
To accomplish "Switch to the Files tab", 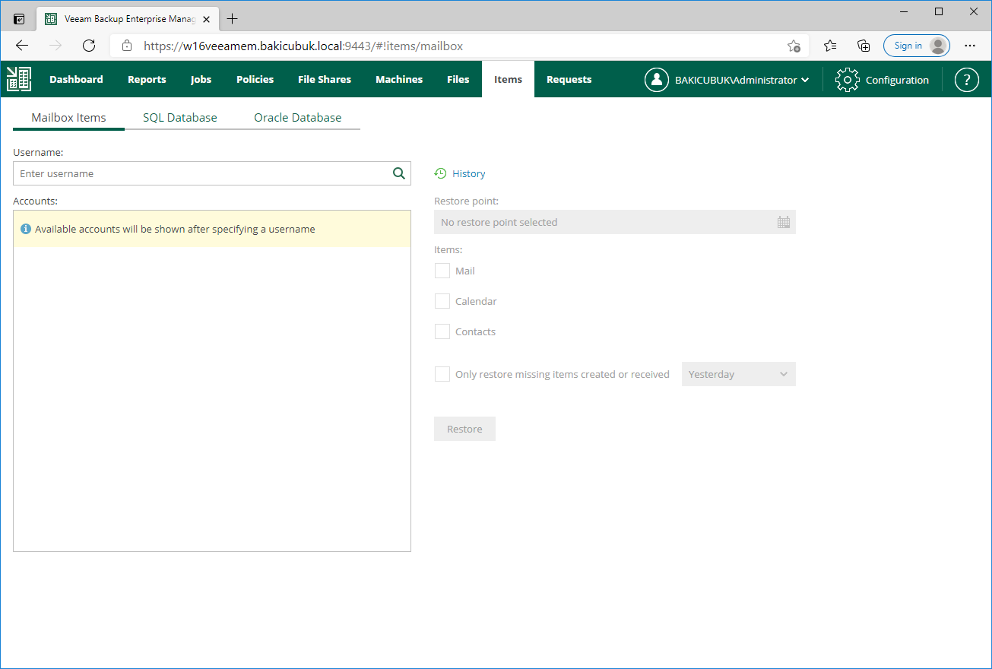I will (458, 79).
